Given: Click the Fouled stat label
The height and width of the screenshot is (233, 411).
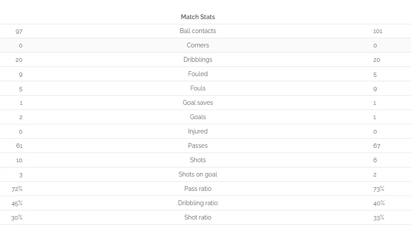Looking at the screenshot, I should tap(198, 74).
